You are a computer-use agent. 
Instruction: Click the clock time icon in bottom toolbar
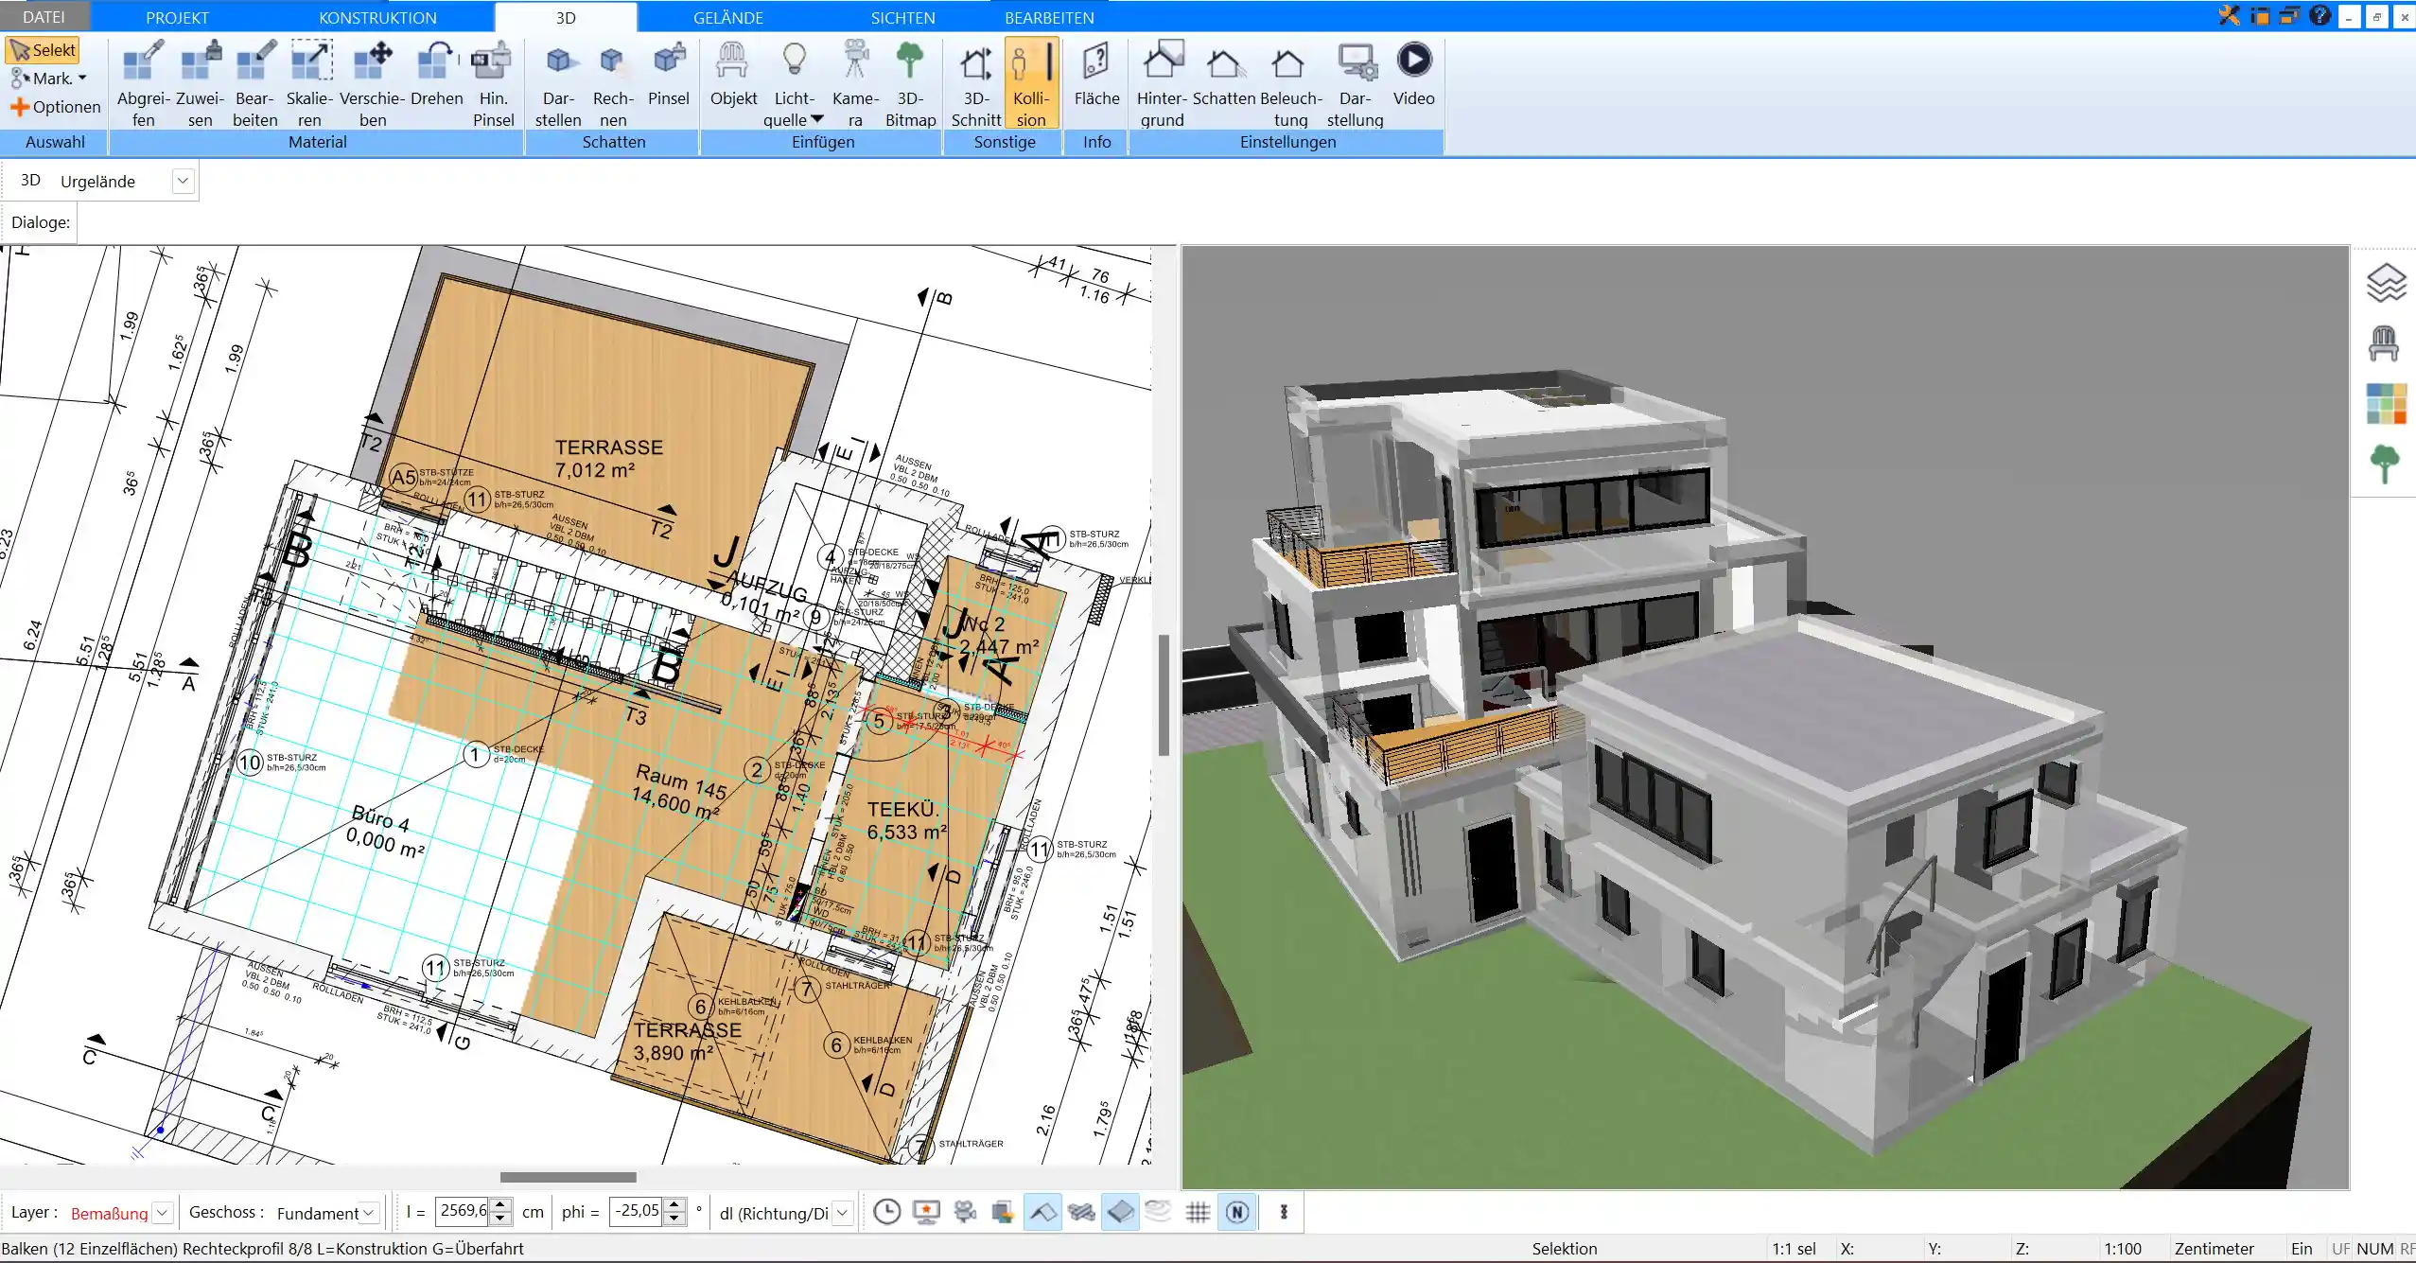(886, 1212)
